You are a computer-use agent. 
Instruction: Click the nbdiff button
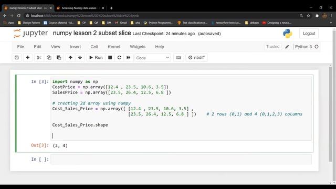tap(196, 58)
